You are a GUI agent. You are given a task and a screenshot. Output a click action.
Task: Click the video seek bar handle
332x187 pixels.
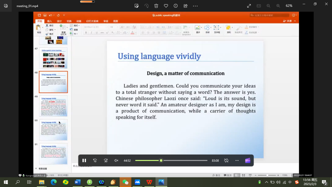tap(161, 160)
